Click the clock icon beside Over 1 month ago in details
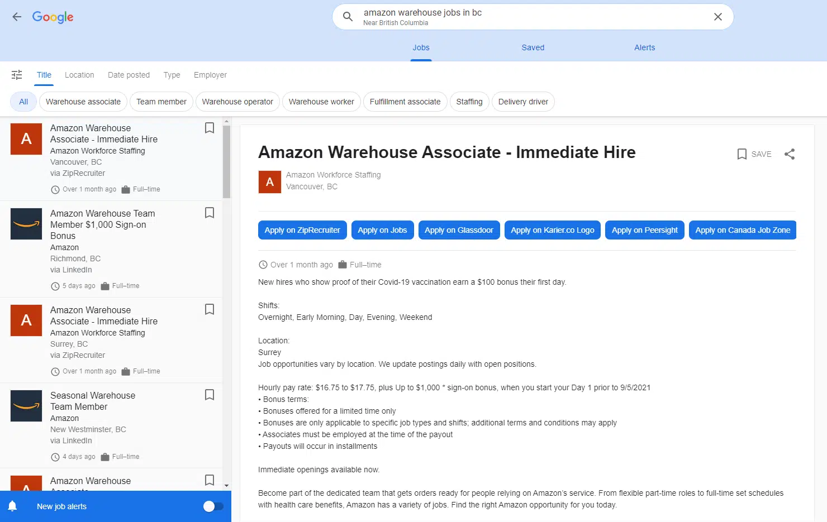 pos(263,265)
